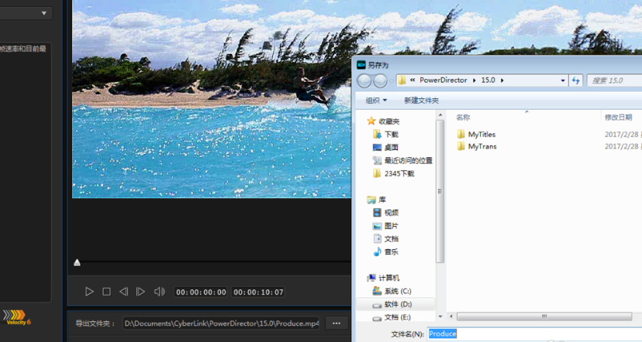This screenshot has height=342, width=642.
Task: Click the dialog's refresh icon beside the address bar
Action: [x=575, y=80]
